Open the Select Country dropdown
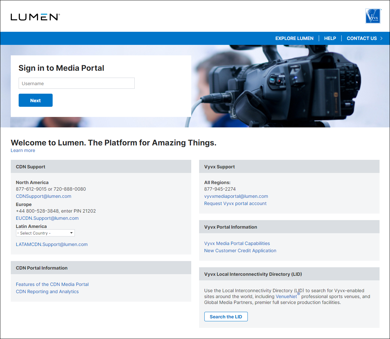Image resolution: width=390 pixels, height=339 pixels. point(45,233)
